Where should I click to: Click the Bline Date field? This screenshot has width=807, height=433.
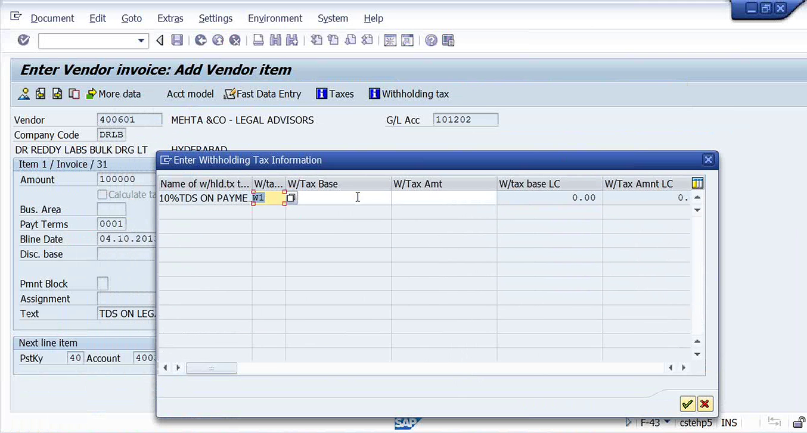pos(127,239)
